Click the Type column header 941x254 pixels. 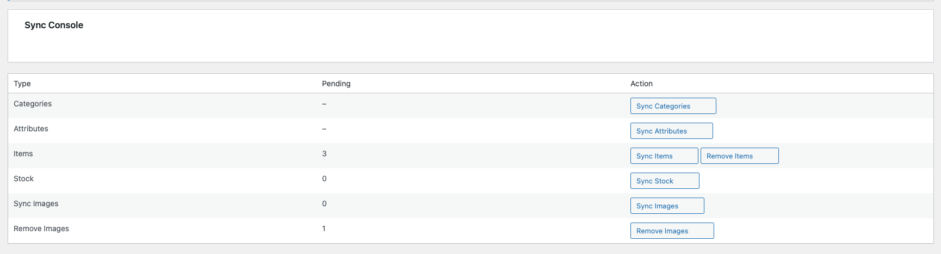click(x=22, y=84)
